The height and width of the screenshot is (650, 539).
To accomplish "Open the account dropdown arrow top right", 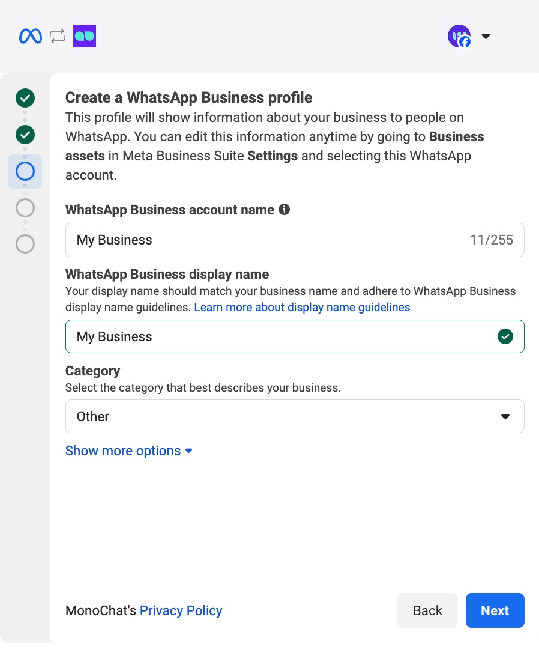I will 486,36.
